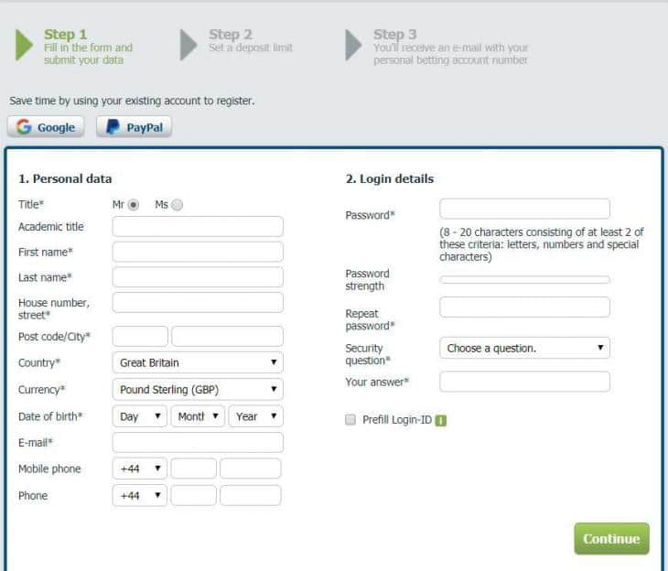Focus the Repeat password field

click(524, 307)
